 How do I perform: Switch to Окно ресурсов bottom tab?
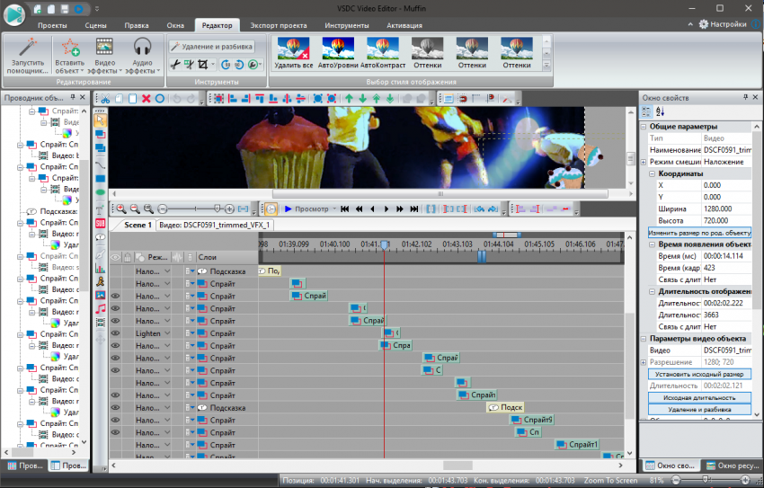tap(732, 466)
